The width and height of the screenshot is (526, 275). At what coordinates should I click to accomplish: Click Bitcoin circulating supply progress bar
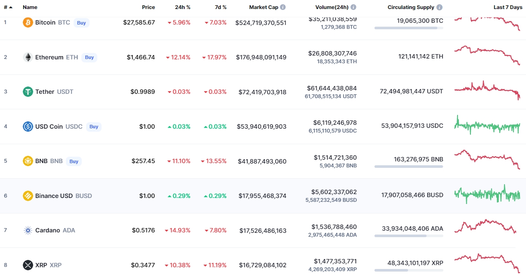click(x=408, y=28)
